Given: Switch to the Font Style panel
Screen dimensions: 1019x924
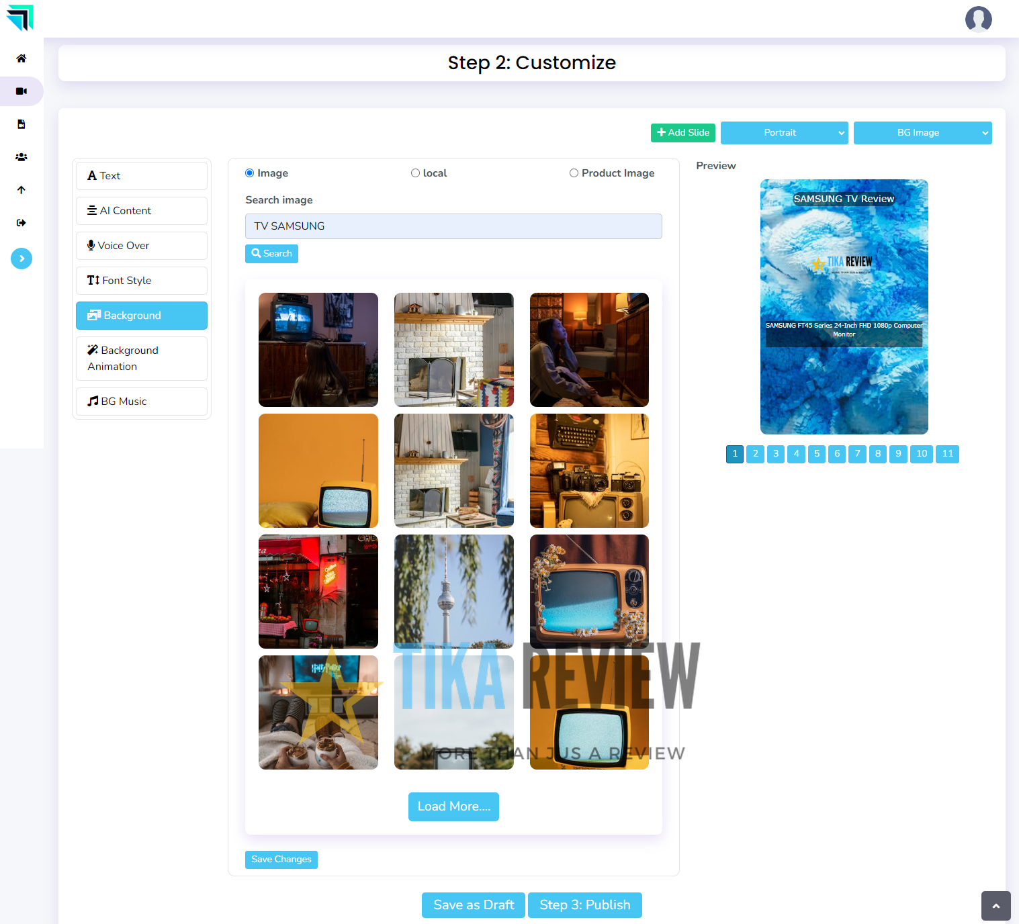Looking at the screenshot, I should pyautogui.click(x=141, y=280).
